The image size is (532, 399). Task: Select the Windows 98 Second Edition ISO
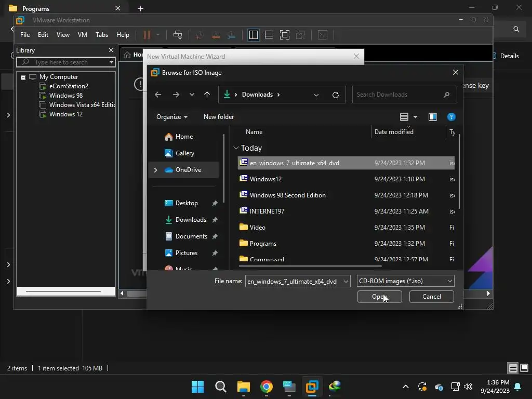(346, 195)
